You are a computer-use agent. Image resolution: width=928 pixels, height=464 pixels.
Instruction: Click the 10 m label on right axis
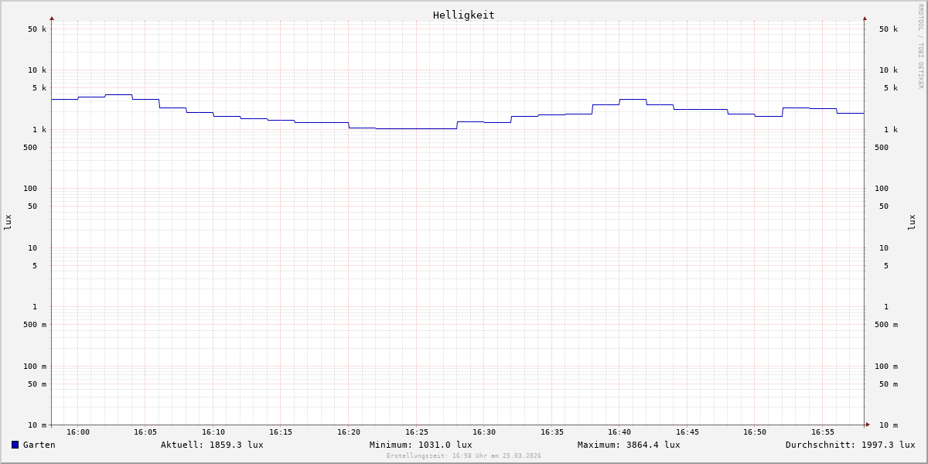(x=888, y=425)
